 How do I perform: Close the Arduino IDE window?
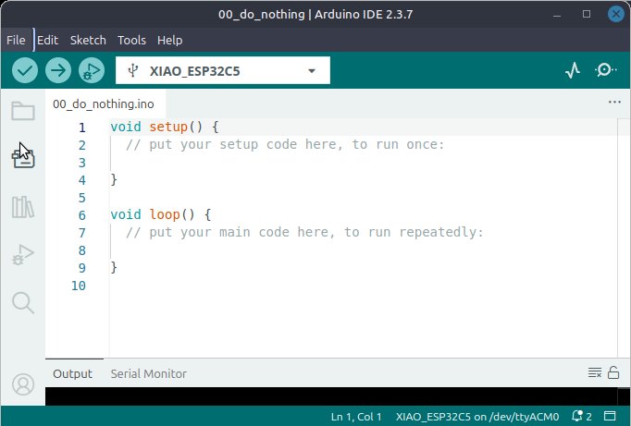coord(616,14)
